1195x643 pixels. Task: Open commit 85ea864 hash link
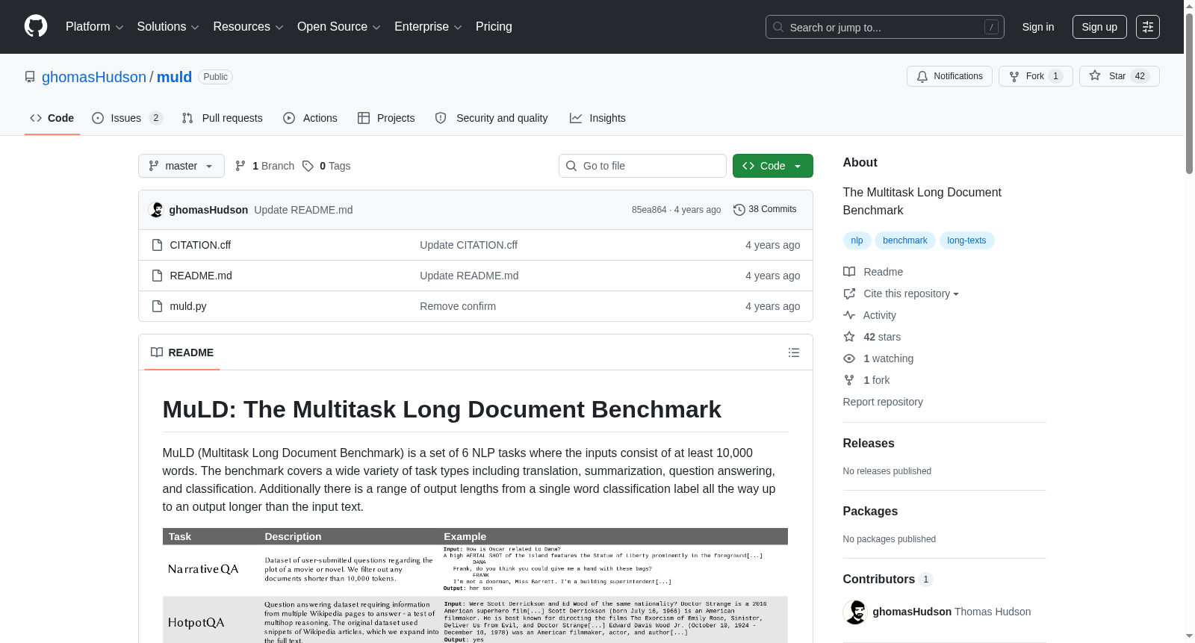649,210
